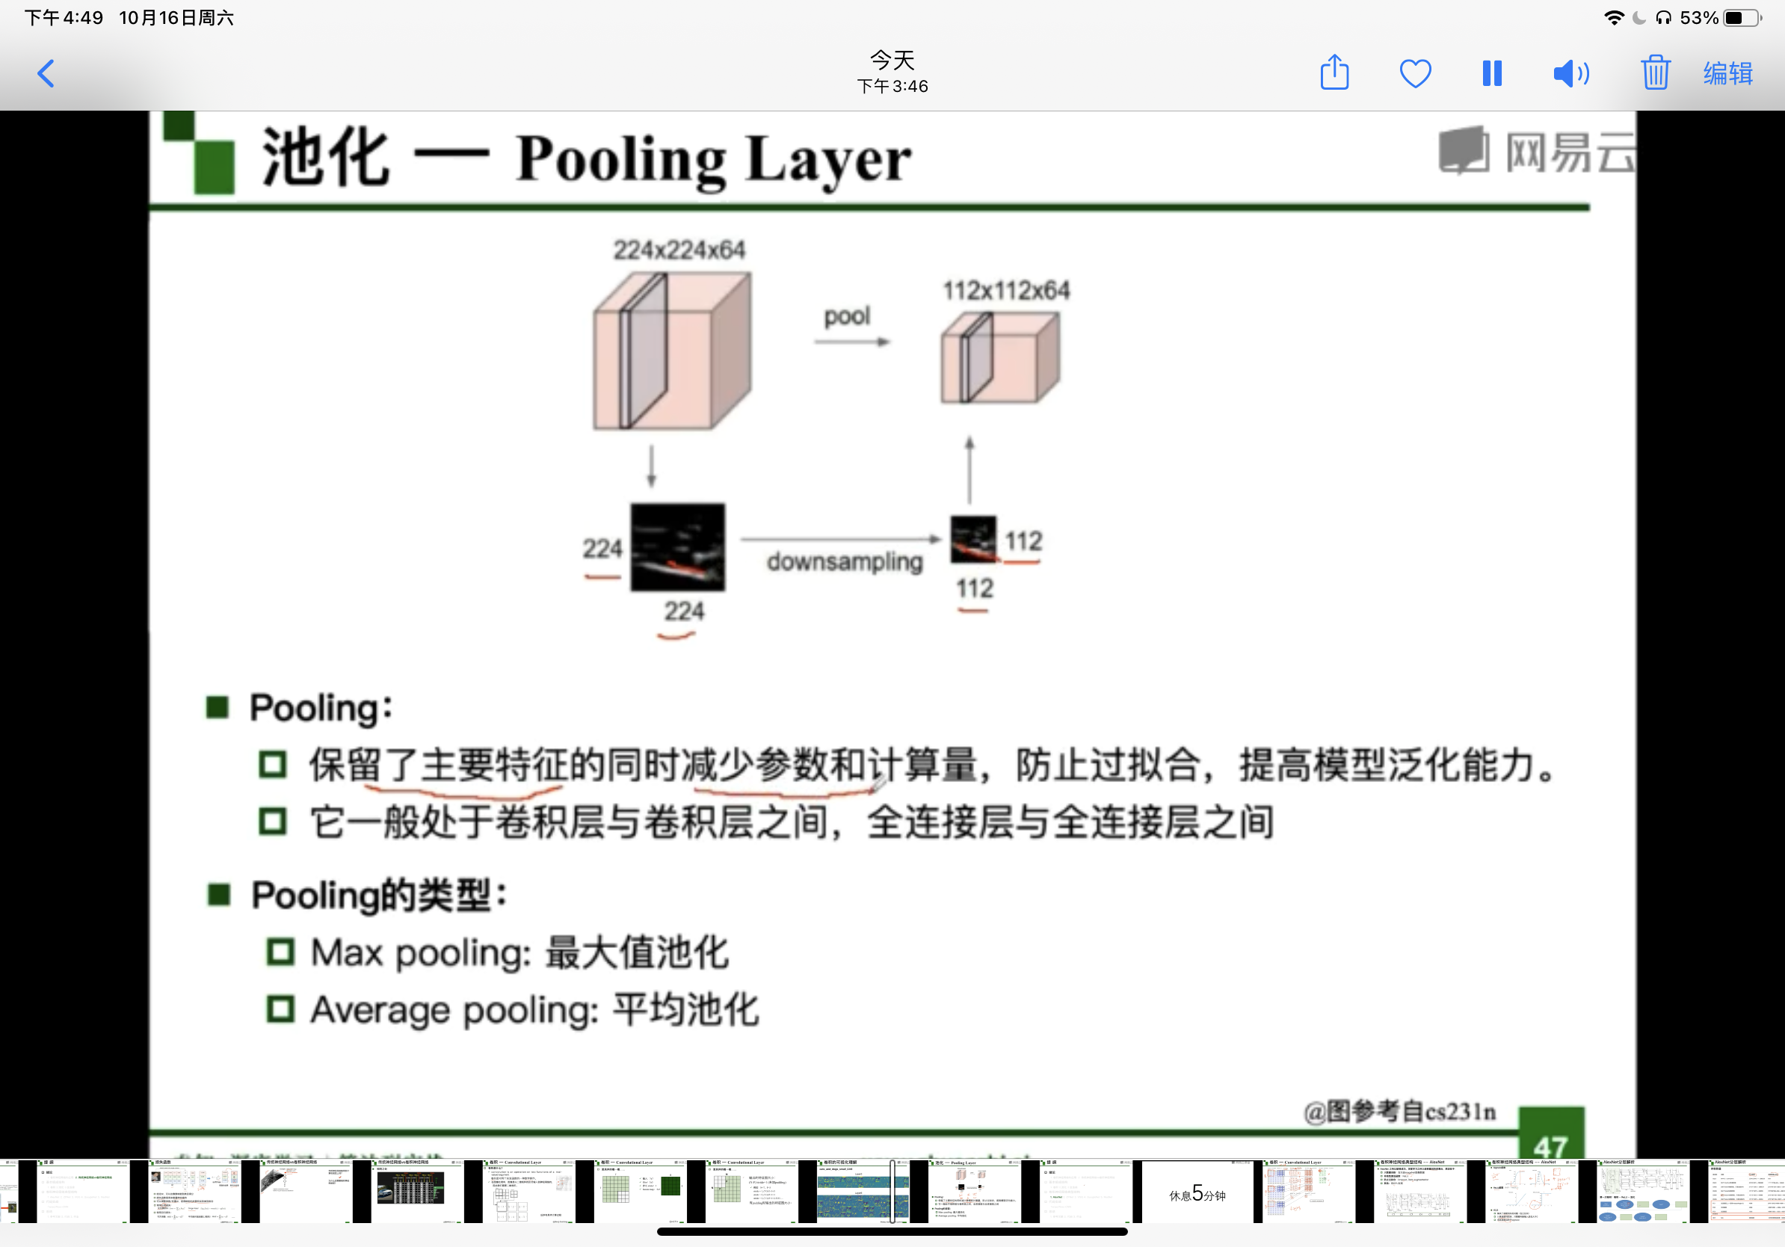Tap the 编辑 edit button
Screen dimensions: 1785x1247
[1727, 74]
